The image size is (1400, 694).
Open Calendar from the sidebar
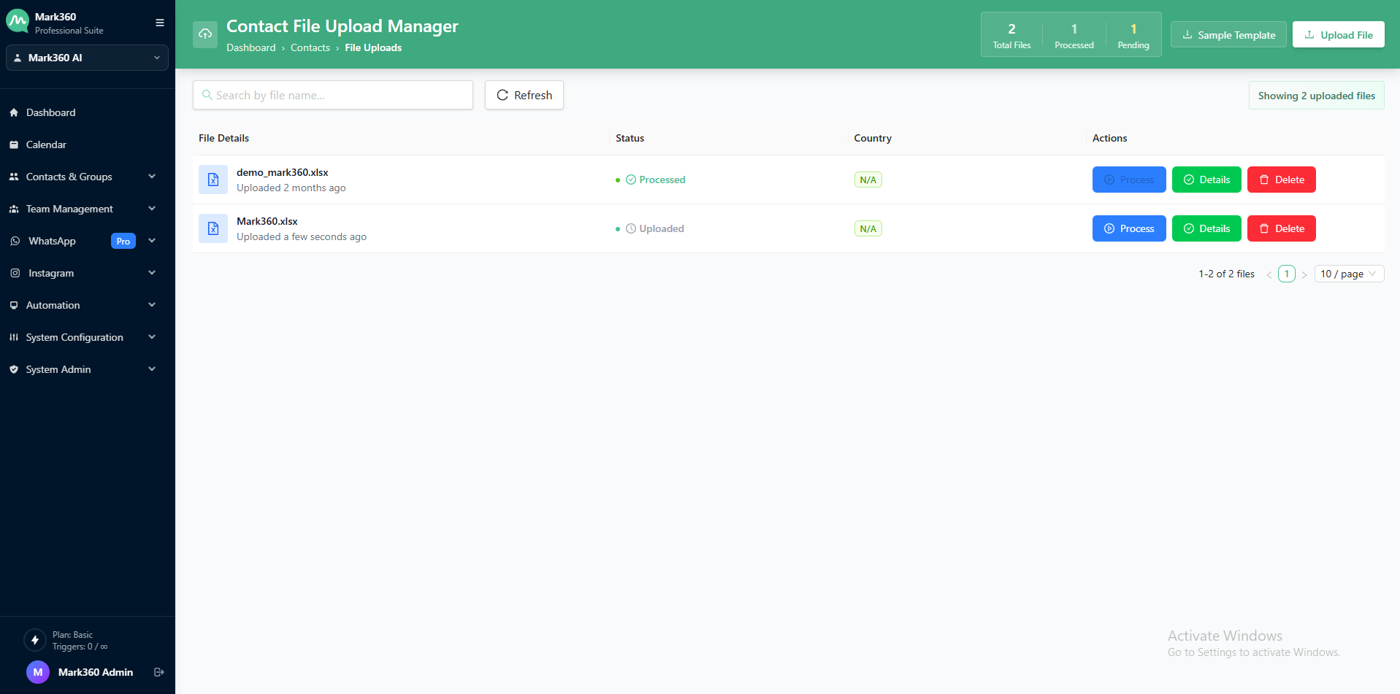46,144
